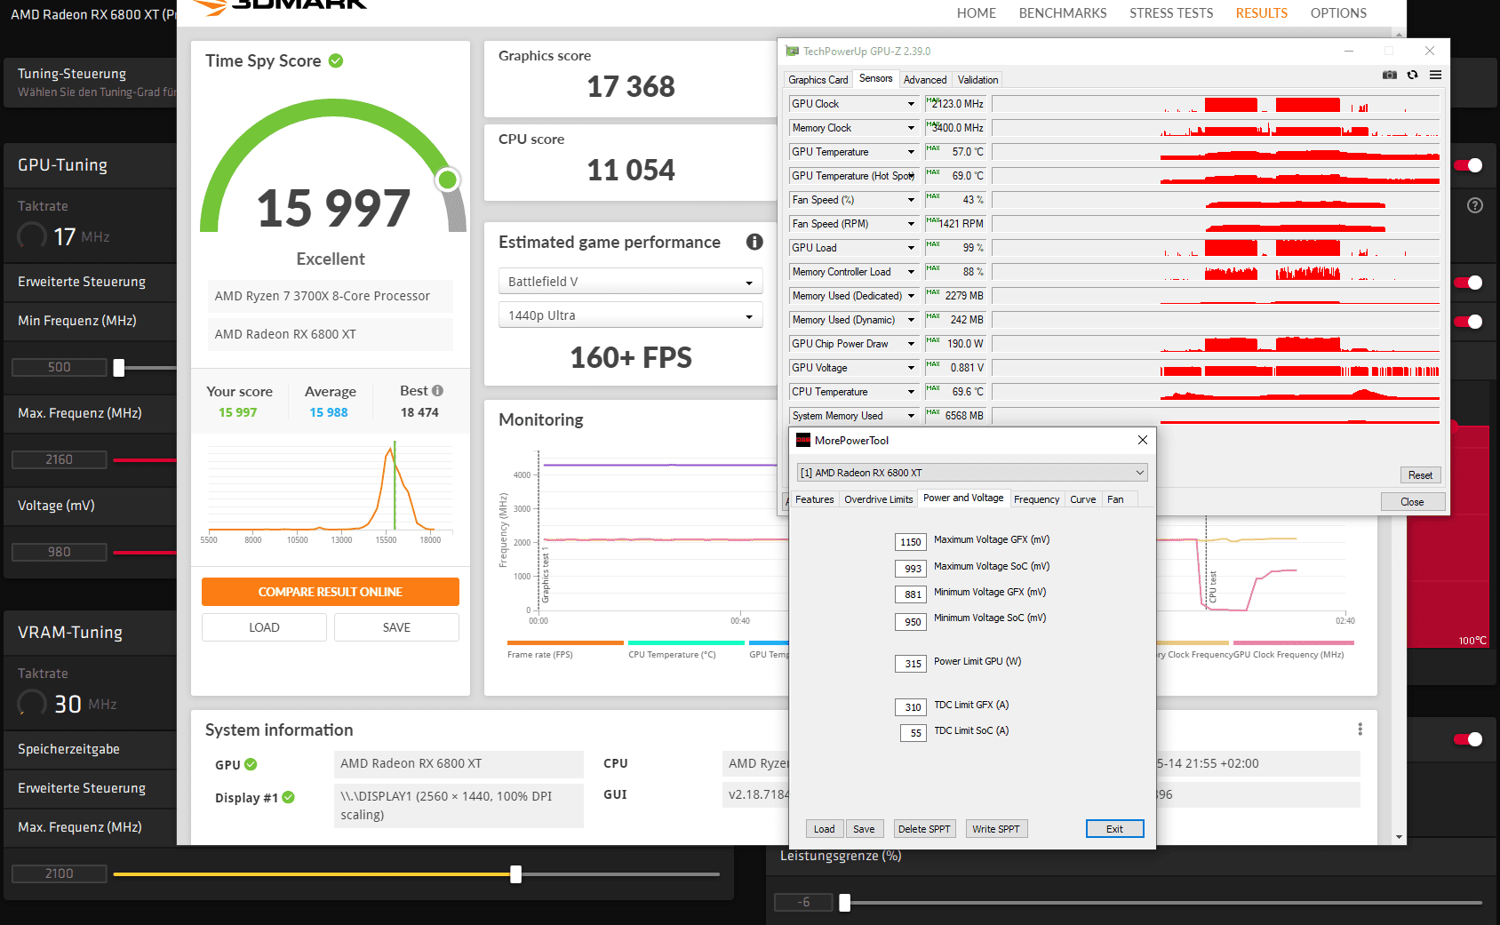This screenshot has height=925, width=1500.
Task: Click 3DMark LOAD button
Action: coord(264,627)
